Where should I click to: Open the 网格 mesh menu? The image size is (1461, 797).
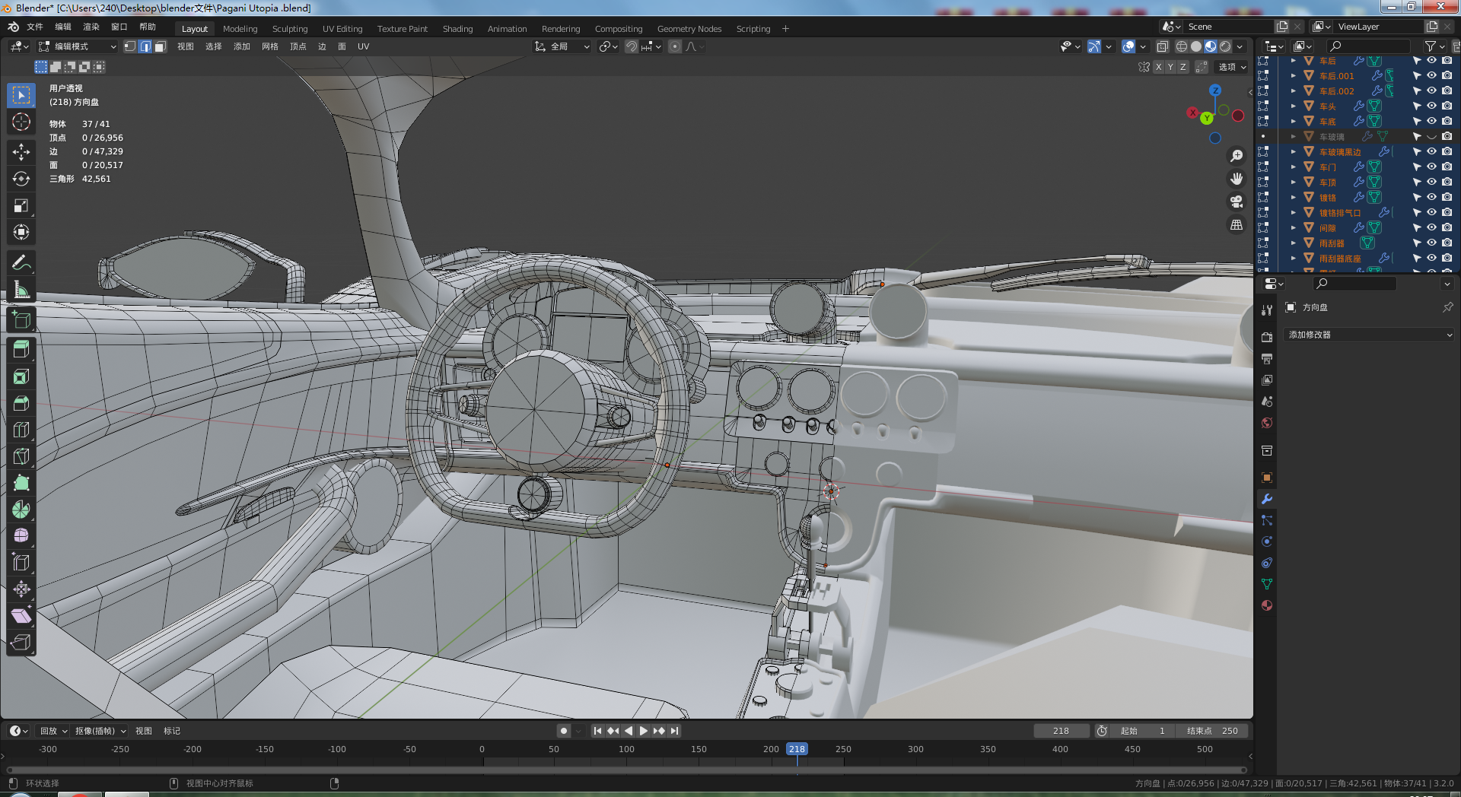(270, 46)
